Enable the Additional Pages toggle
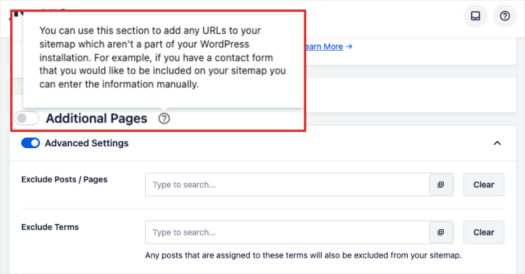Image resolution: width=525 pixels, height=274 pixels. coord(27,118)
